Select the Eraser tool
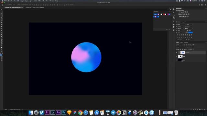Image resolution: width=207 pixels, height=116 pixels. click(2, 31)
